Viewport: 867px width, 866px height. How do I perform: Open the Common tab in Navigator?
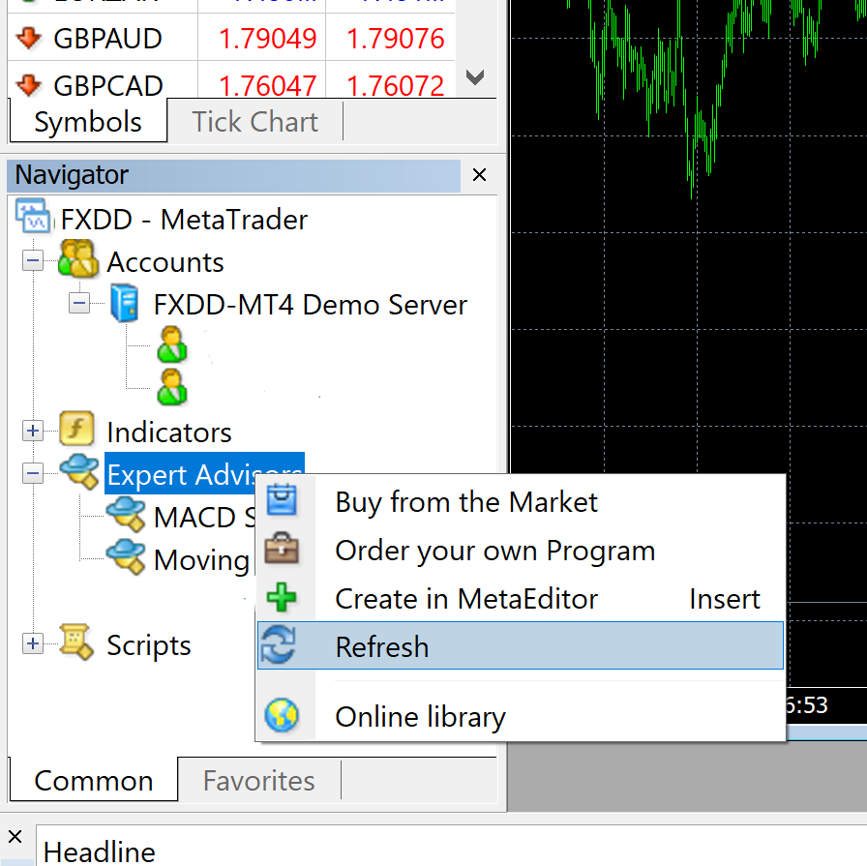coord(94,780)
